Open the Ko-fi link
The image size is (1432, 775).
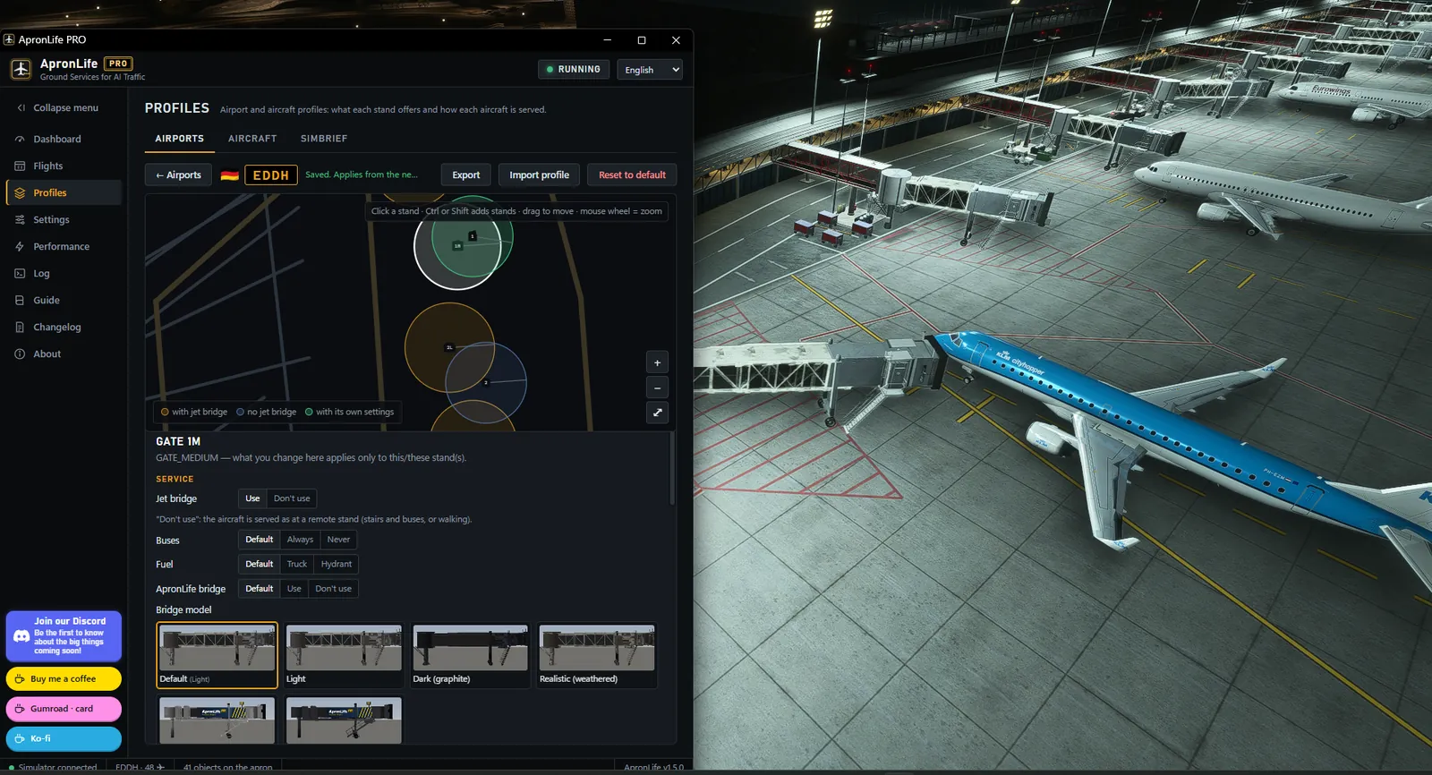coord(64,738)
